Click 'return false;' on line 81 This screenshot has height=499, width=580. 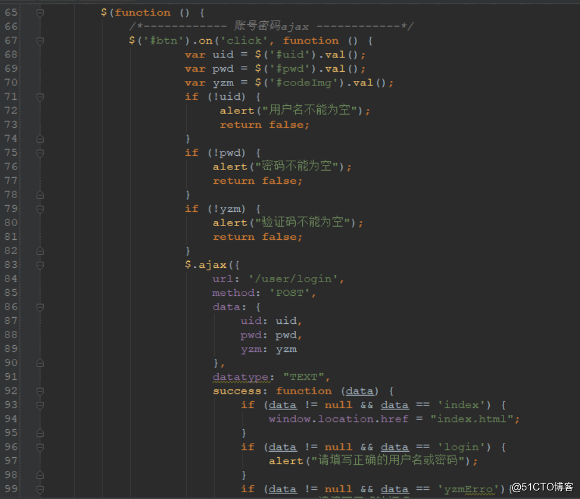258,237
